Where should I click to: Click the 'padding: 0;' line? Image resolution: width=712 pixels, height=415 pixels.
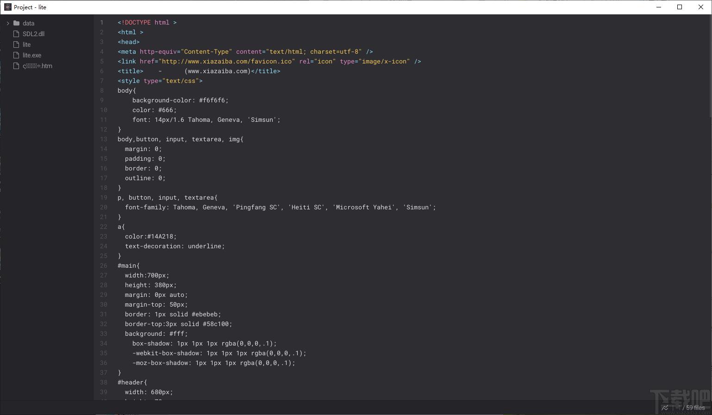click(x=145, y=158)
